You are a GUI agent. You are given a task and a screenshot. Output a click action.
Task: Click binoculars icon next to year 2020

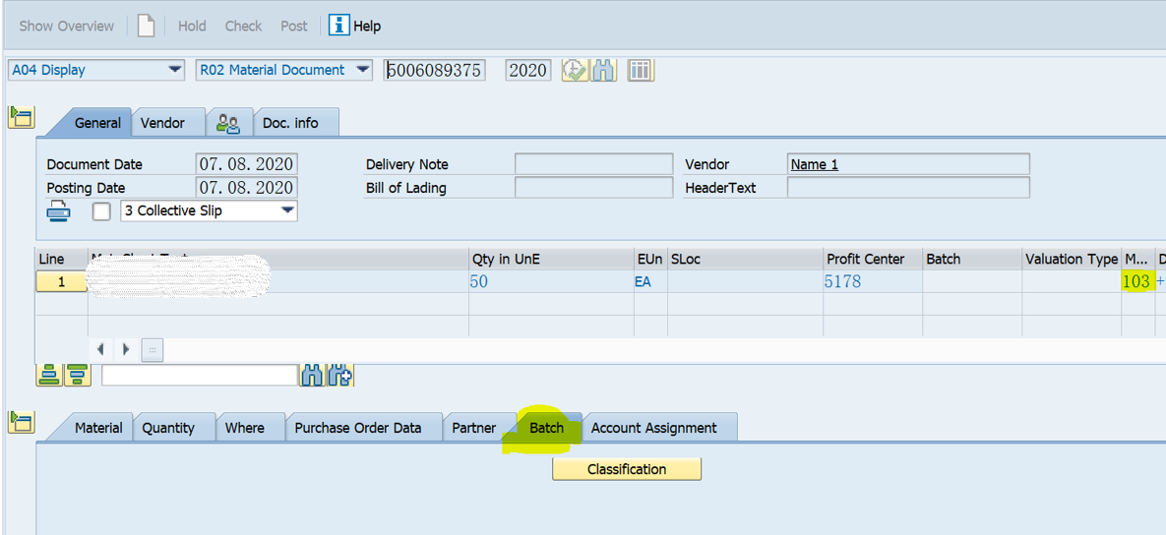pyautogui.click(x=604, y=71)
